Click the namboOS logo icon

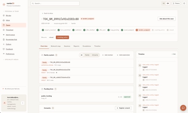pos(4,4)
